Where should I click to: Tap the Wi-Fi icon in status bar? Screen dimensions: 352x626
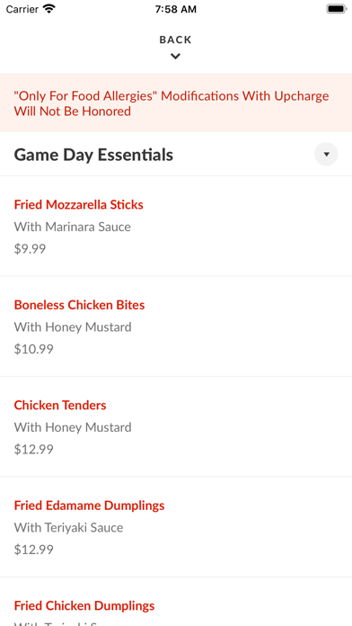(x=49, y=9)
